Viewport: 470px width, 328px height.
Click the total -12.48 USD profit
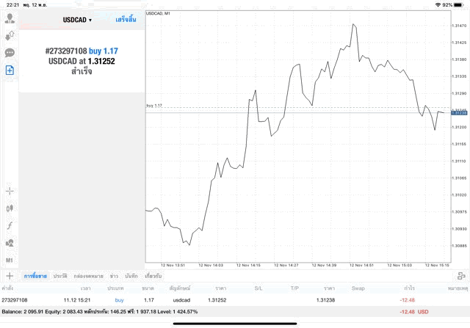tap(414, 312)
